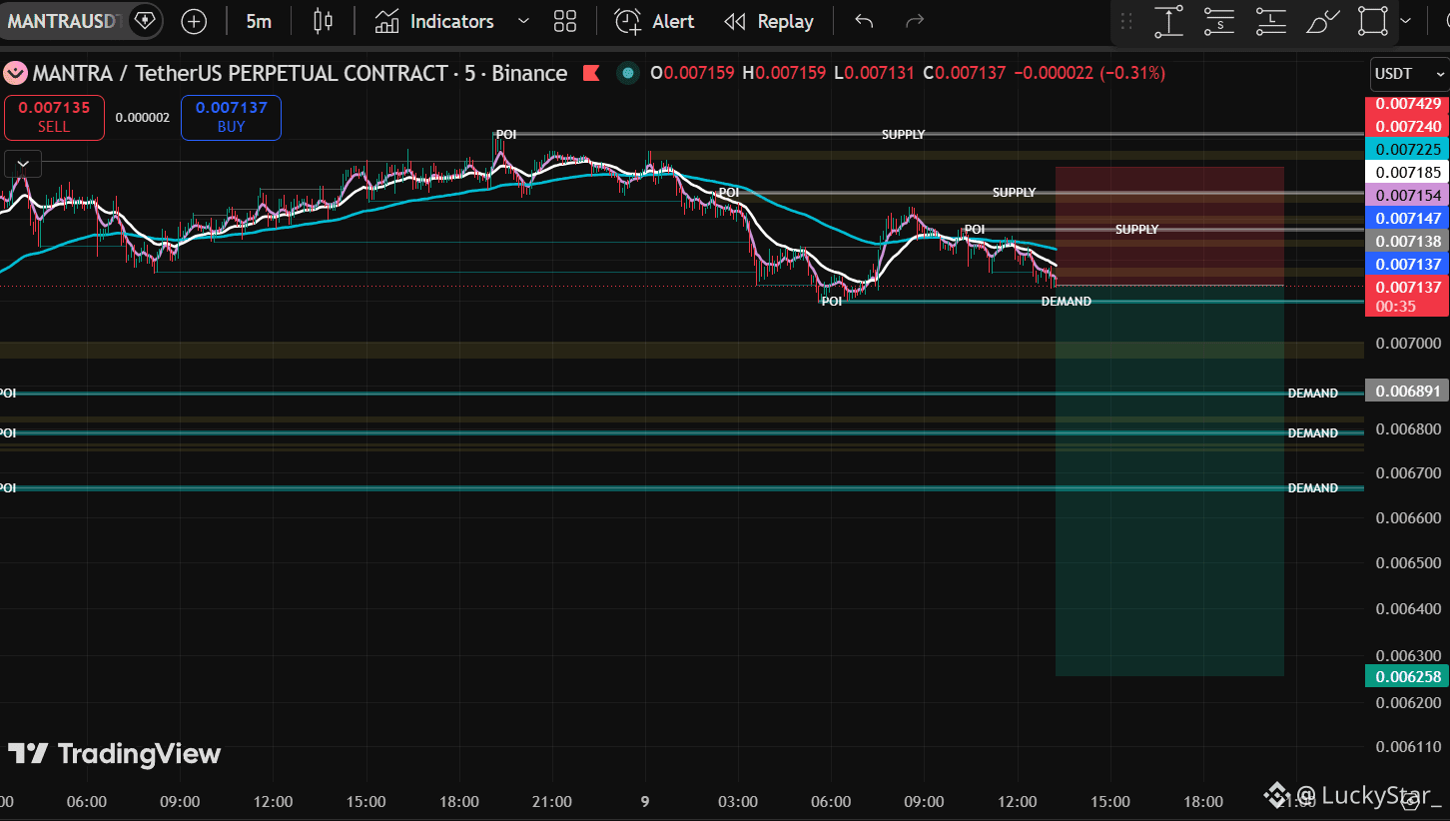This screenshot has width=1450, height=821.
Task: Click the red flag marker icon
Action: tap(591, 73)
